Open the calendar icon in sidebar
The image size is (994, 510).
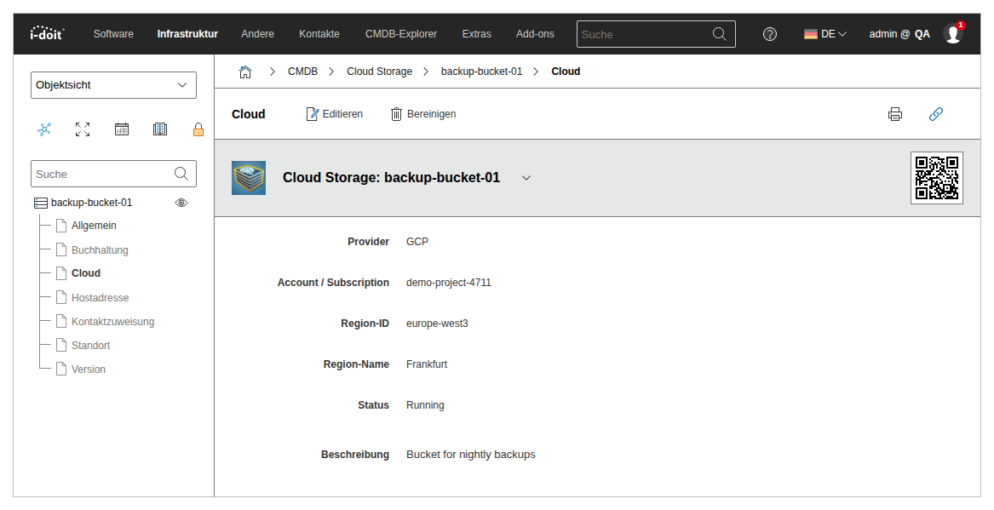coord(122,129)
